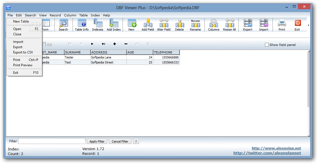The width and height of the screenshot is (318, 164).
Task: Expand the toolbar overflow arrow
Action: tap(309, 25)
